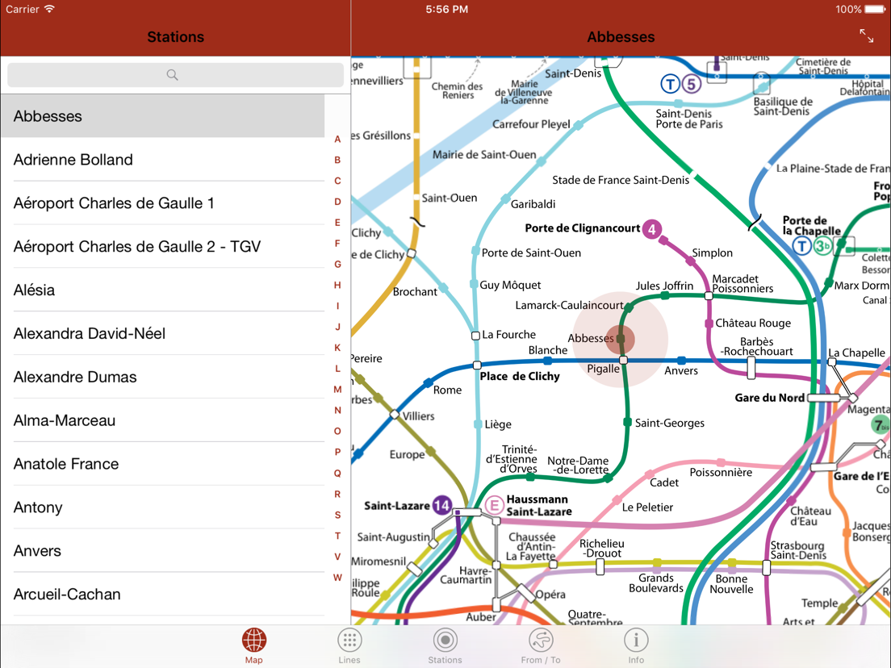Select Abbesses in the station list
The width and height of the screenshot is (891, 668).
click(163, 116)
